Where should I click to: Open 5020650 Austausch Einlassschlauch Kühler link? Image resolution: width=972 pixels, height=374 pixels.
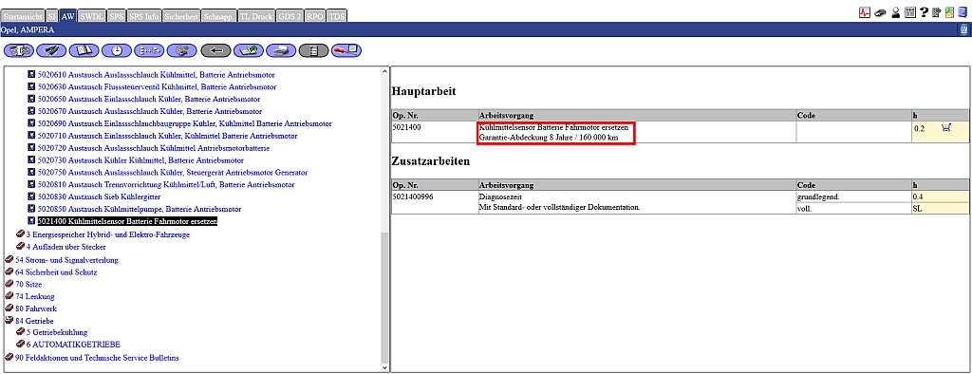[x=149, y=100]
